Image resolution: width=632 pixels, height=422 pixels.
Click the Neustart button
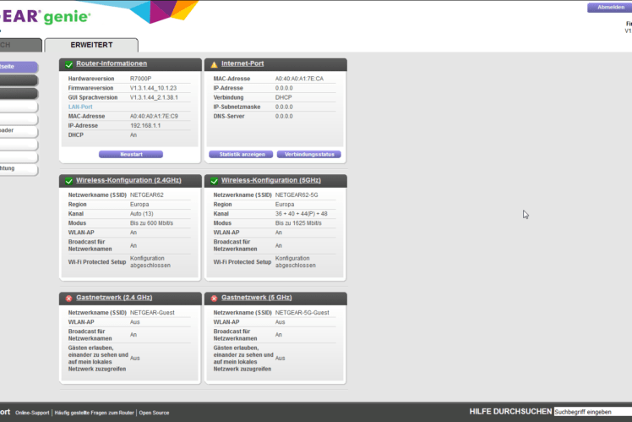point(131,154)
